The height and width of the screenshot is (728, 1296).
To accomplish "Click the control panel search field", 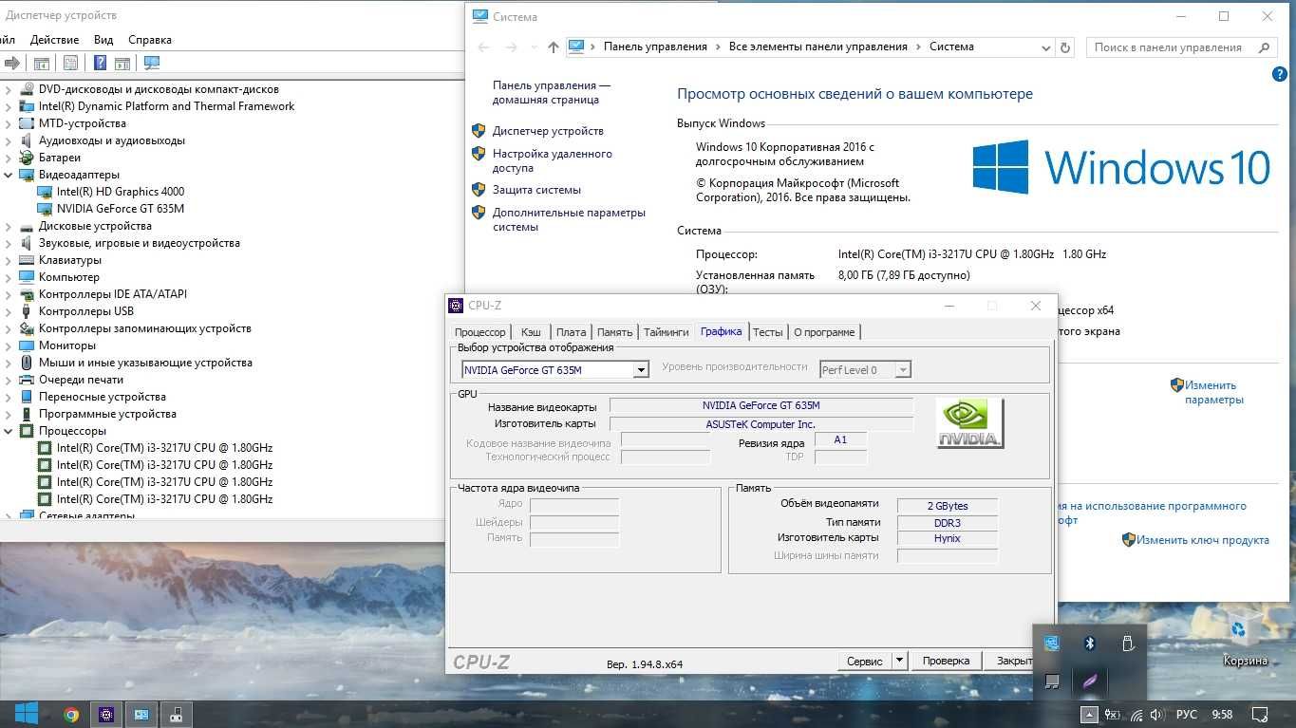I will click(x=1181, y=47).
